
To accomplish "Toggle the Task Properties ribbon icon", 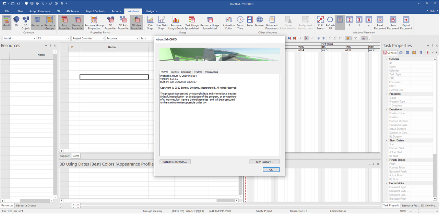I will (64, 23).
